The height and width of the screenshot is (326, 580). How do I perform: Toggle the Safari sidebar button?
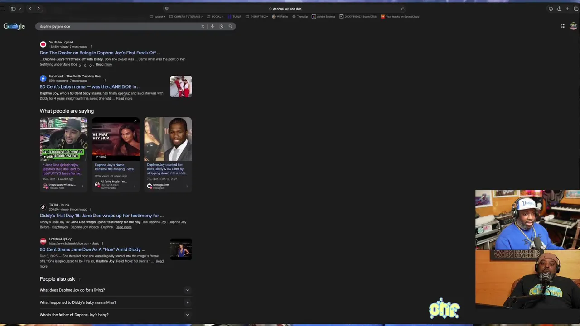pos(13,9)
